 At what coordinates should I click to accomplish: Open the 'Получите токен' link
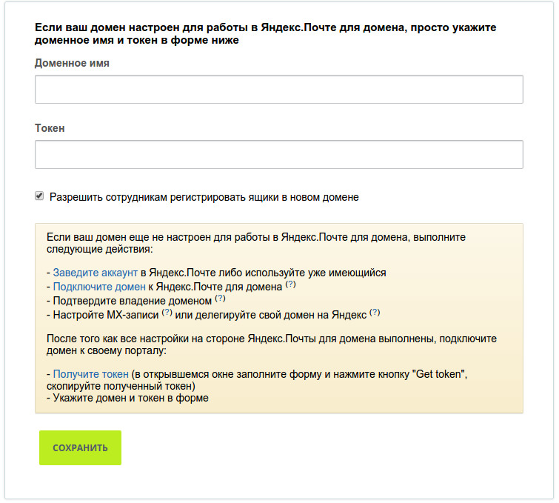[x=90, y=374]
